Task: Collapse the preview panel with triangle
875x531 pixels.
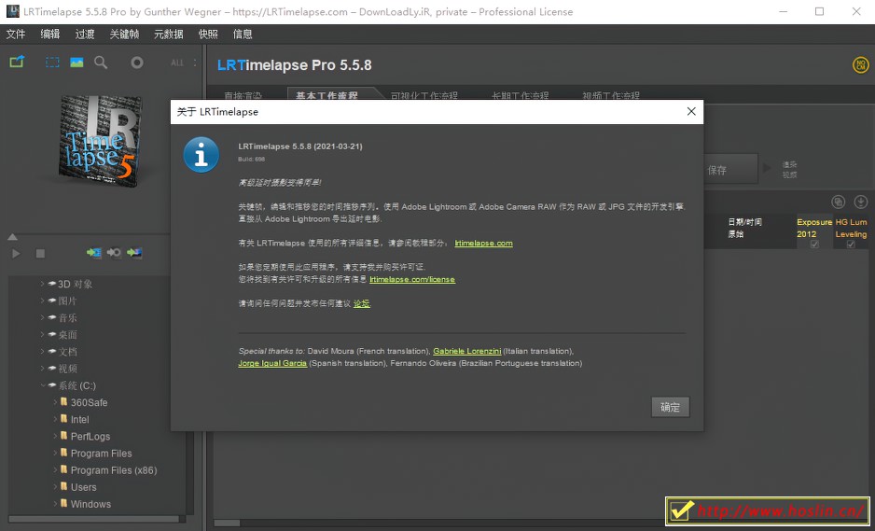Action: [x=12, y=237]
